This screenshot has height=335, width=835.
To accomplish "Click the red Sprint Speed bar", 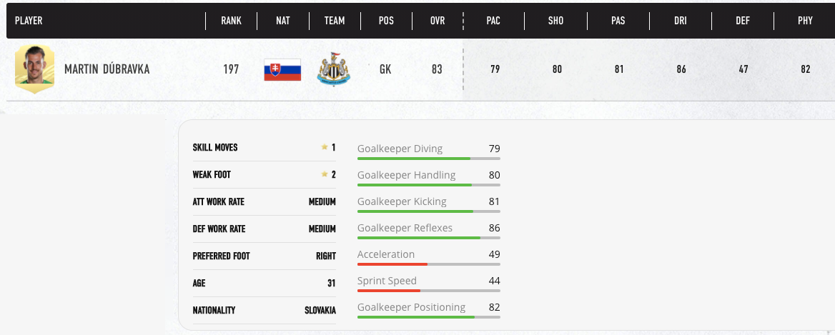I will (x=389, y=290).
